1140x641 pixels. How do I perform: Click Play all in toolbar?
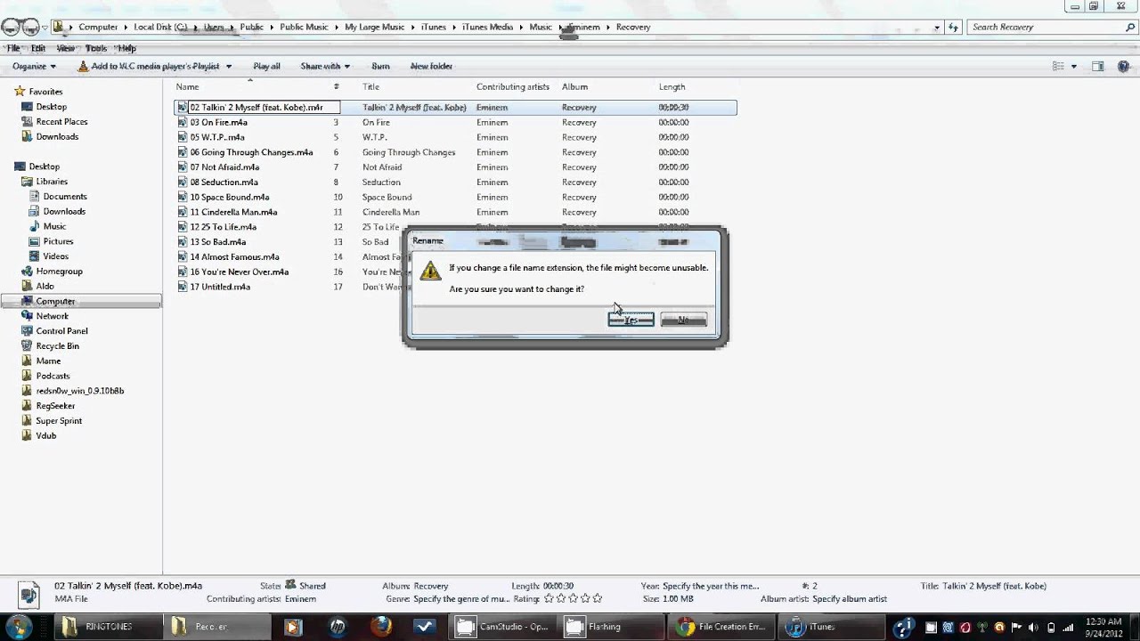point(266,66)
